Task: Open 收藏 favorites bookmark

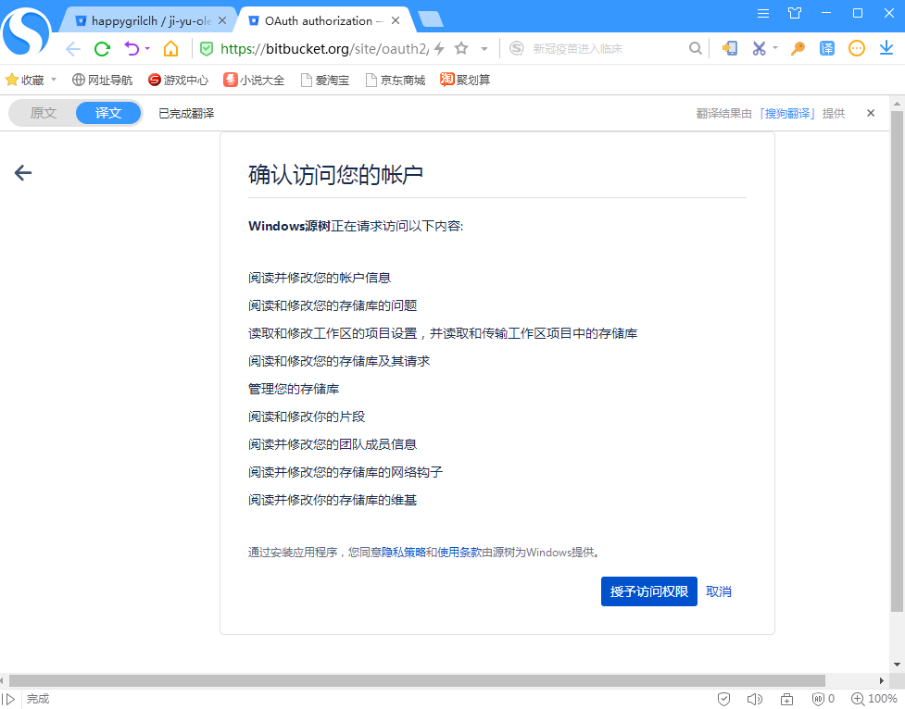Action: click(x=24, y=81)
